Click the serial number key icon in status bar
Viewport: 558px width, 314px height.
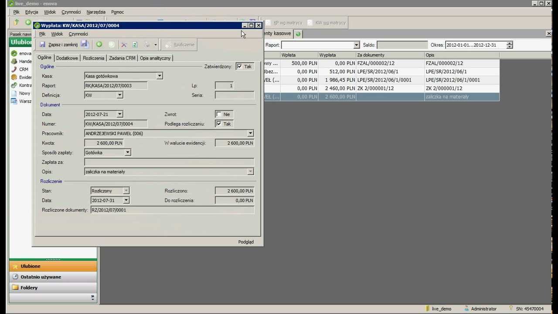point(511,308)
